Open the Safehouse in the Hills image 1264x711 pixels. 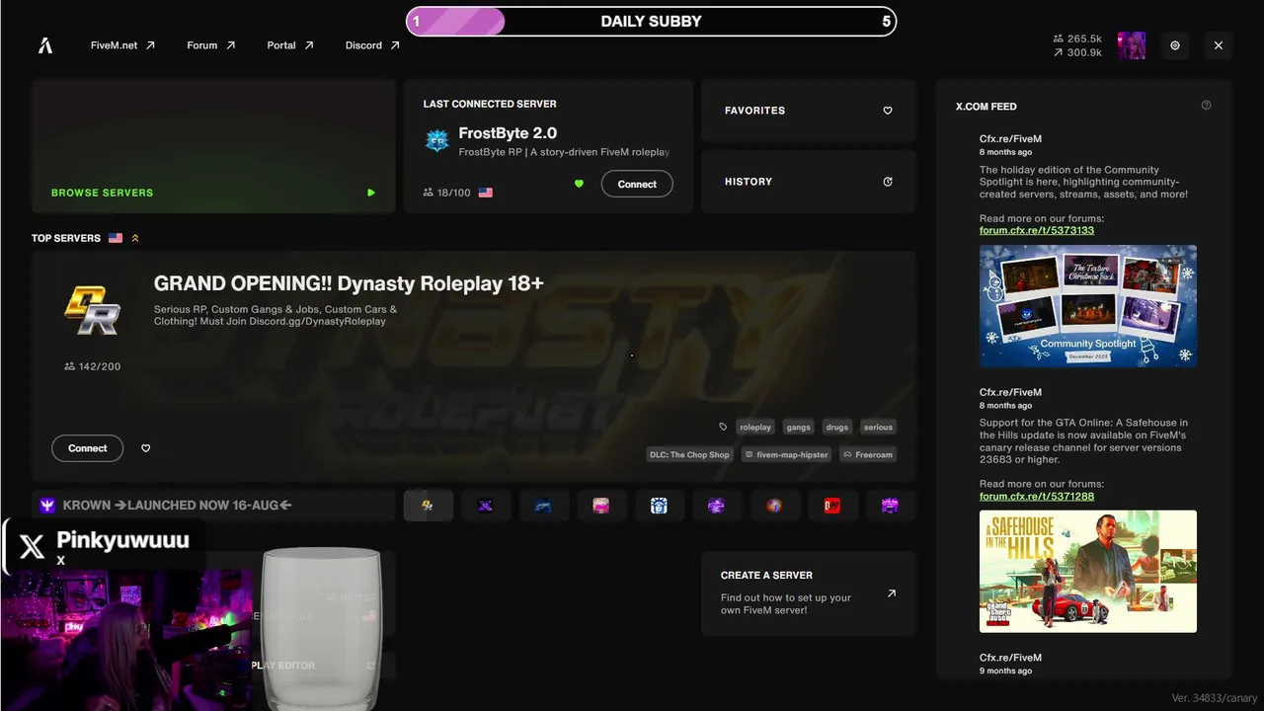[1088, 571]
